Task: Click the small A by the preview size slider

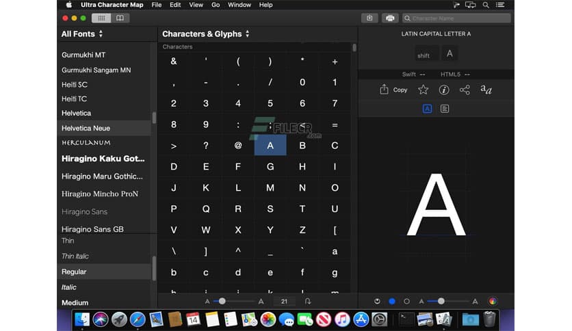Action: (421, 302)
